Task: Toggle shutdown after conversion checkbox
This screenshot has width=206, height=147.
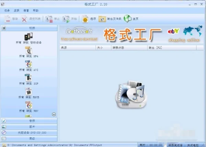Action: (x=165, y=145)
